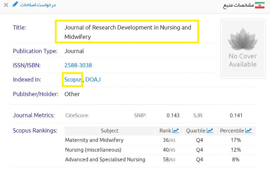
Task: Follow the Scopus index link
Action: point(72,79)
